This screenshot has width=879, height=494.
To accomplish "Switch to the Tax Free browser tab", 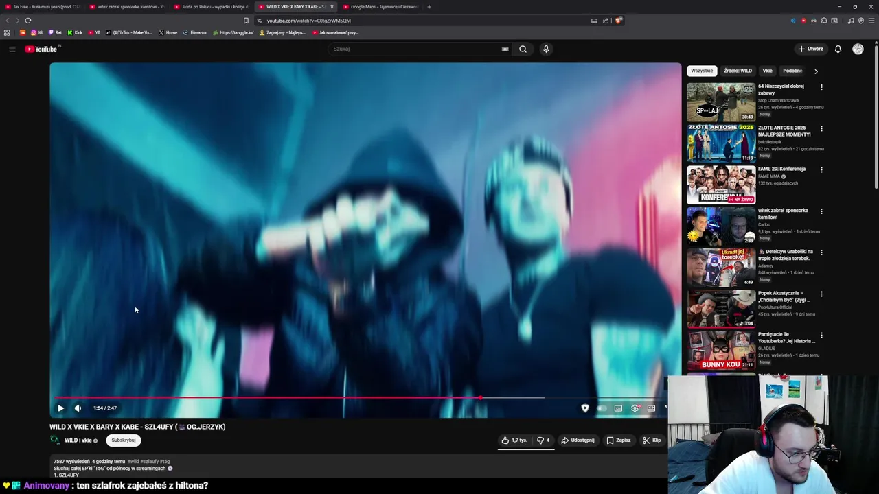I will coord(43,7).
